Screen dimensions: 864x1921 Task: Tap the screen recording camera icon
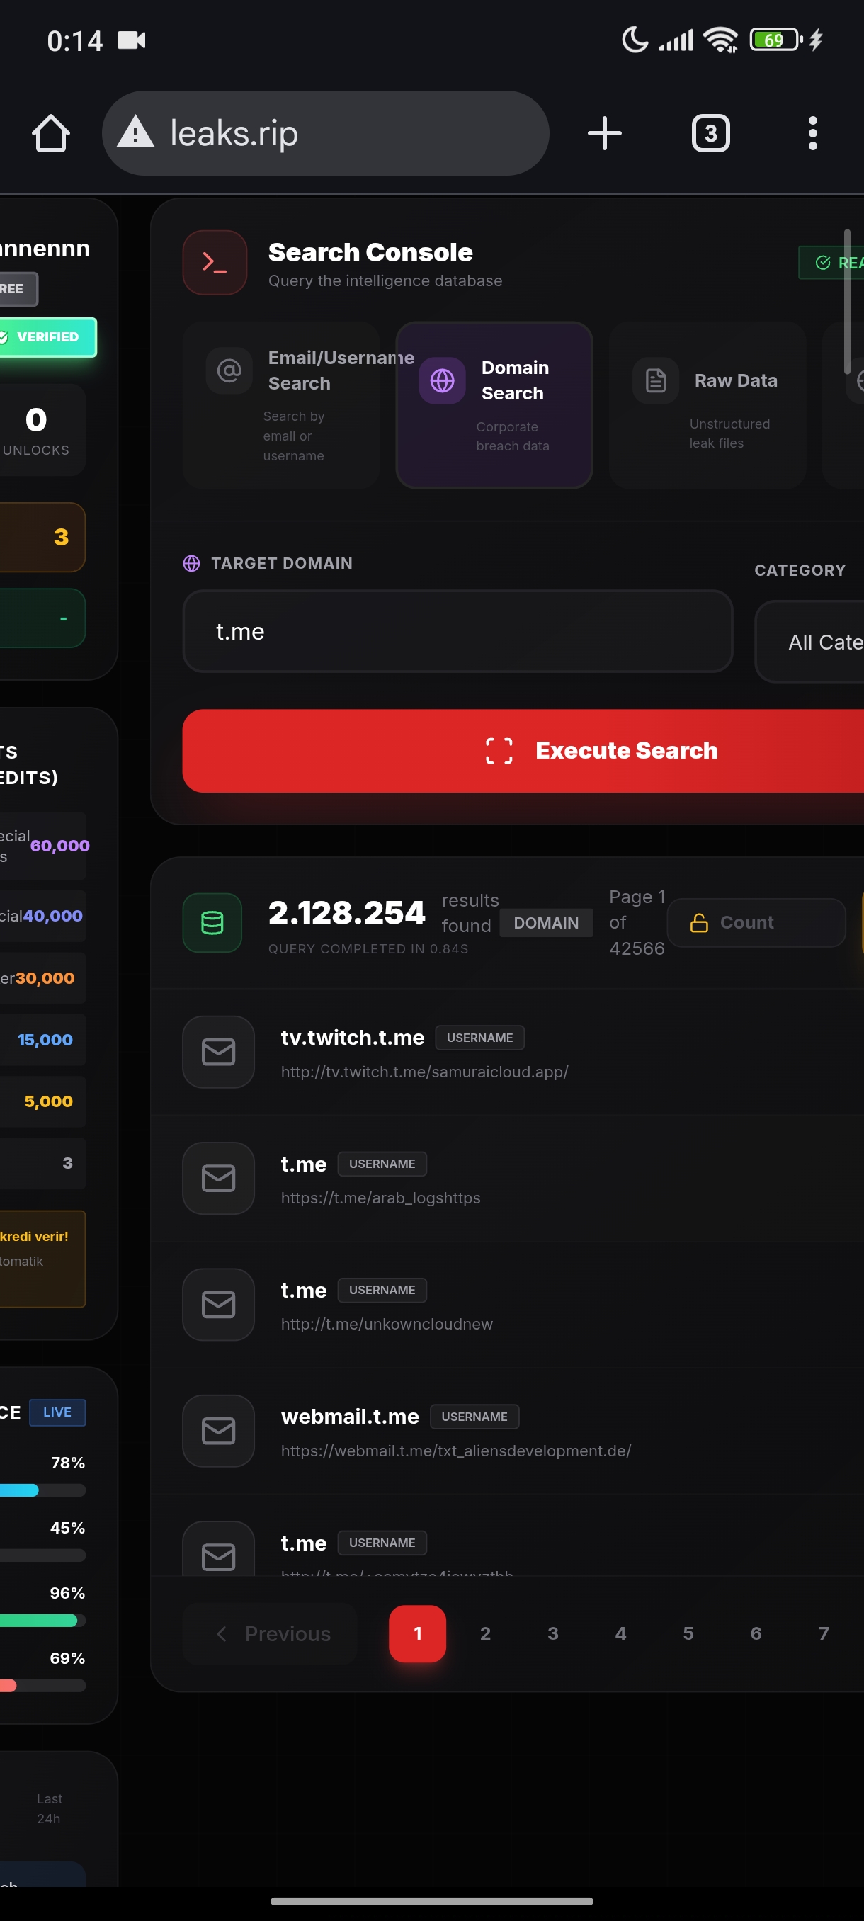pos(132,40)
